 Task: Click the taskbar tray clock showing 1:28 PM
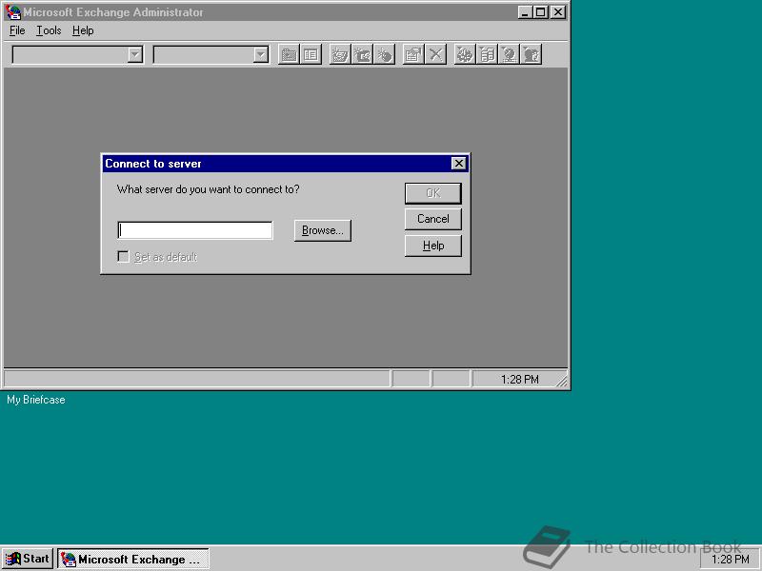pos(730,560)
